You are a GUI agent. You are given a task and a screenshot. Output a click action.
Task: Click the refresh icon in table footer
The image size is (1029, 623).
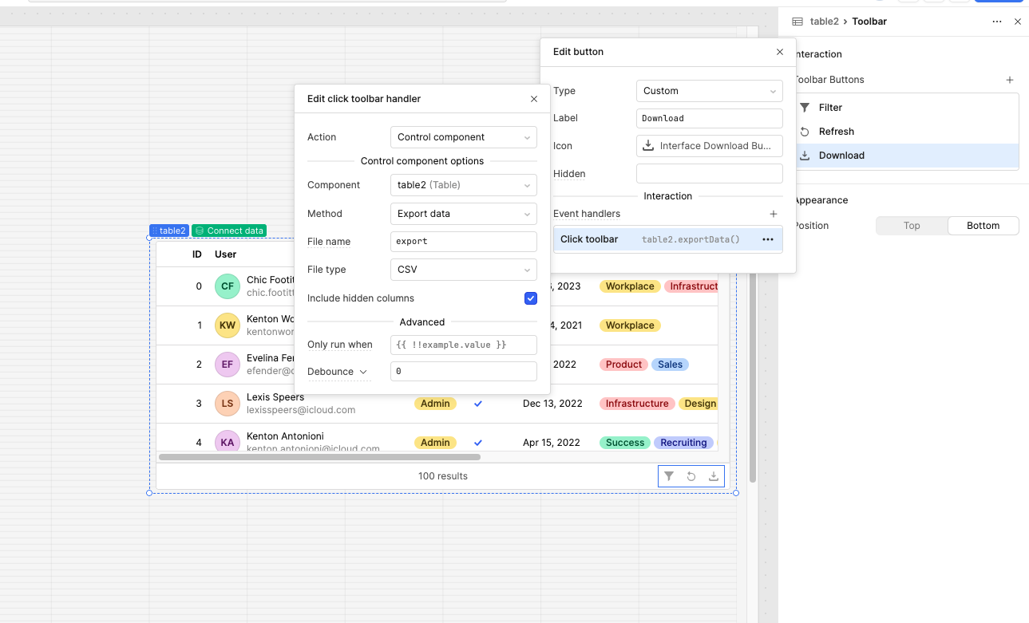click(x=691, y=476)
